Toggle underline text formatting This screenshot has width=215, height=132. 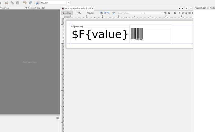pos(182,13)
